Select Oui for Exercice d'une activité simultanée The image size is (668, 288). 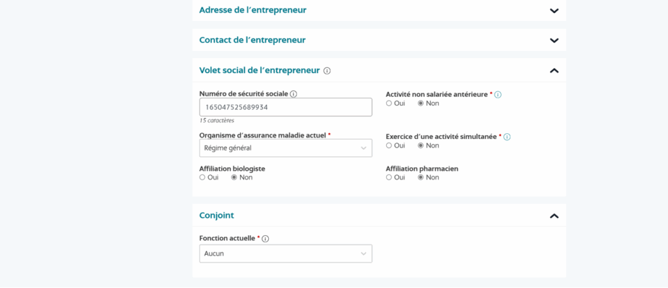pos(389,146)
